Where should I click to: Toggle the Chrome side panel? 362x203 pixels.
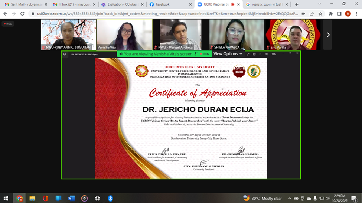coord(339,14)
